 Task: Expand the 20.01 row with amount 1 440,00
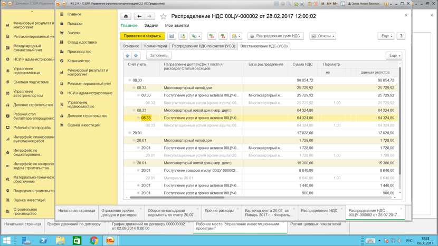[139, 185]
